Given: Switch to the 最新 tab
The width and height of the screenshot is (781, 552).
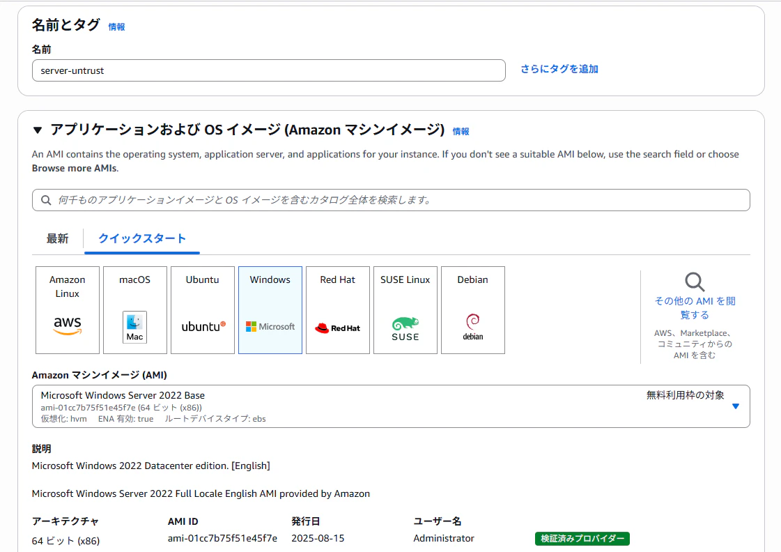Looking at the screenshot, I should pos(57,238).
